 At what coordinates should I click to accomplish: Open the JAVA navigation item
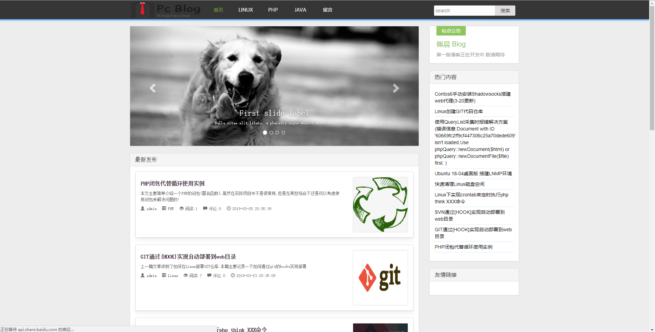[x=300, y=10]
